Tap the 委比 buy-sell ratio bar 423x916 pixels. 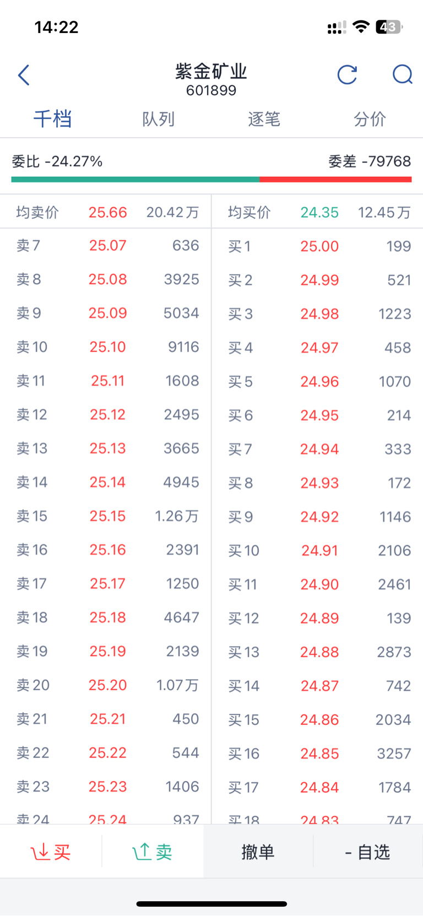211,179
